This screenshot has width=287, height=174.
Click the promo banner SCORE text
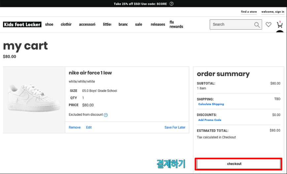pos(162,4)
